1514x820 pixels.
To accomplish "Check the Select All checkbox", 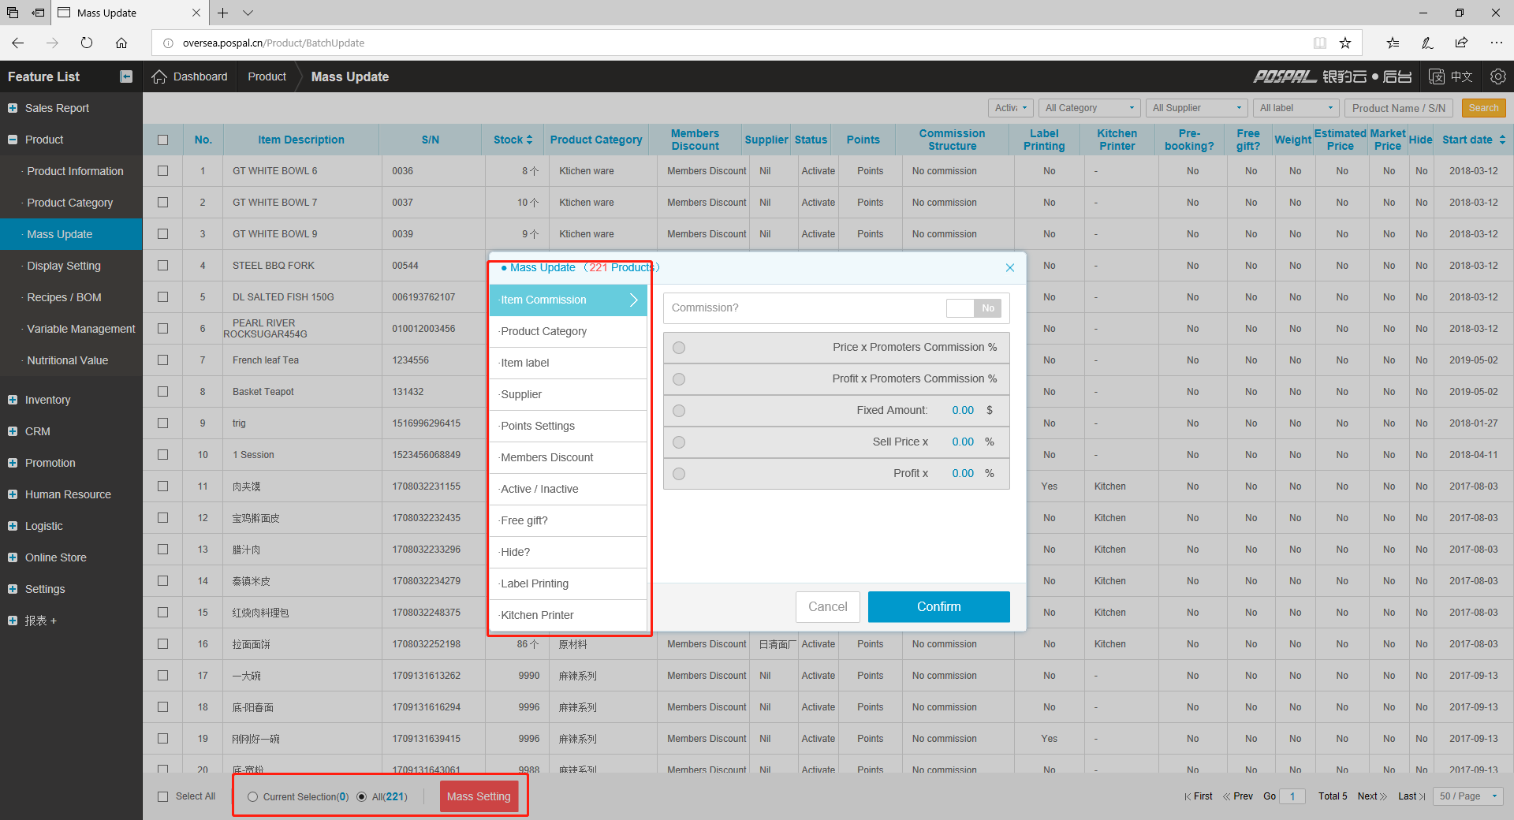I will coord(163,796).
